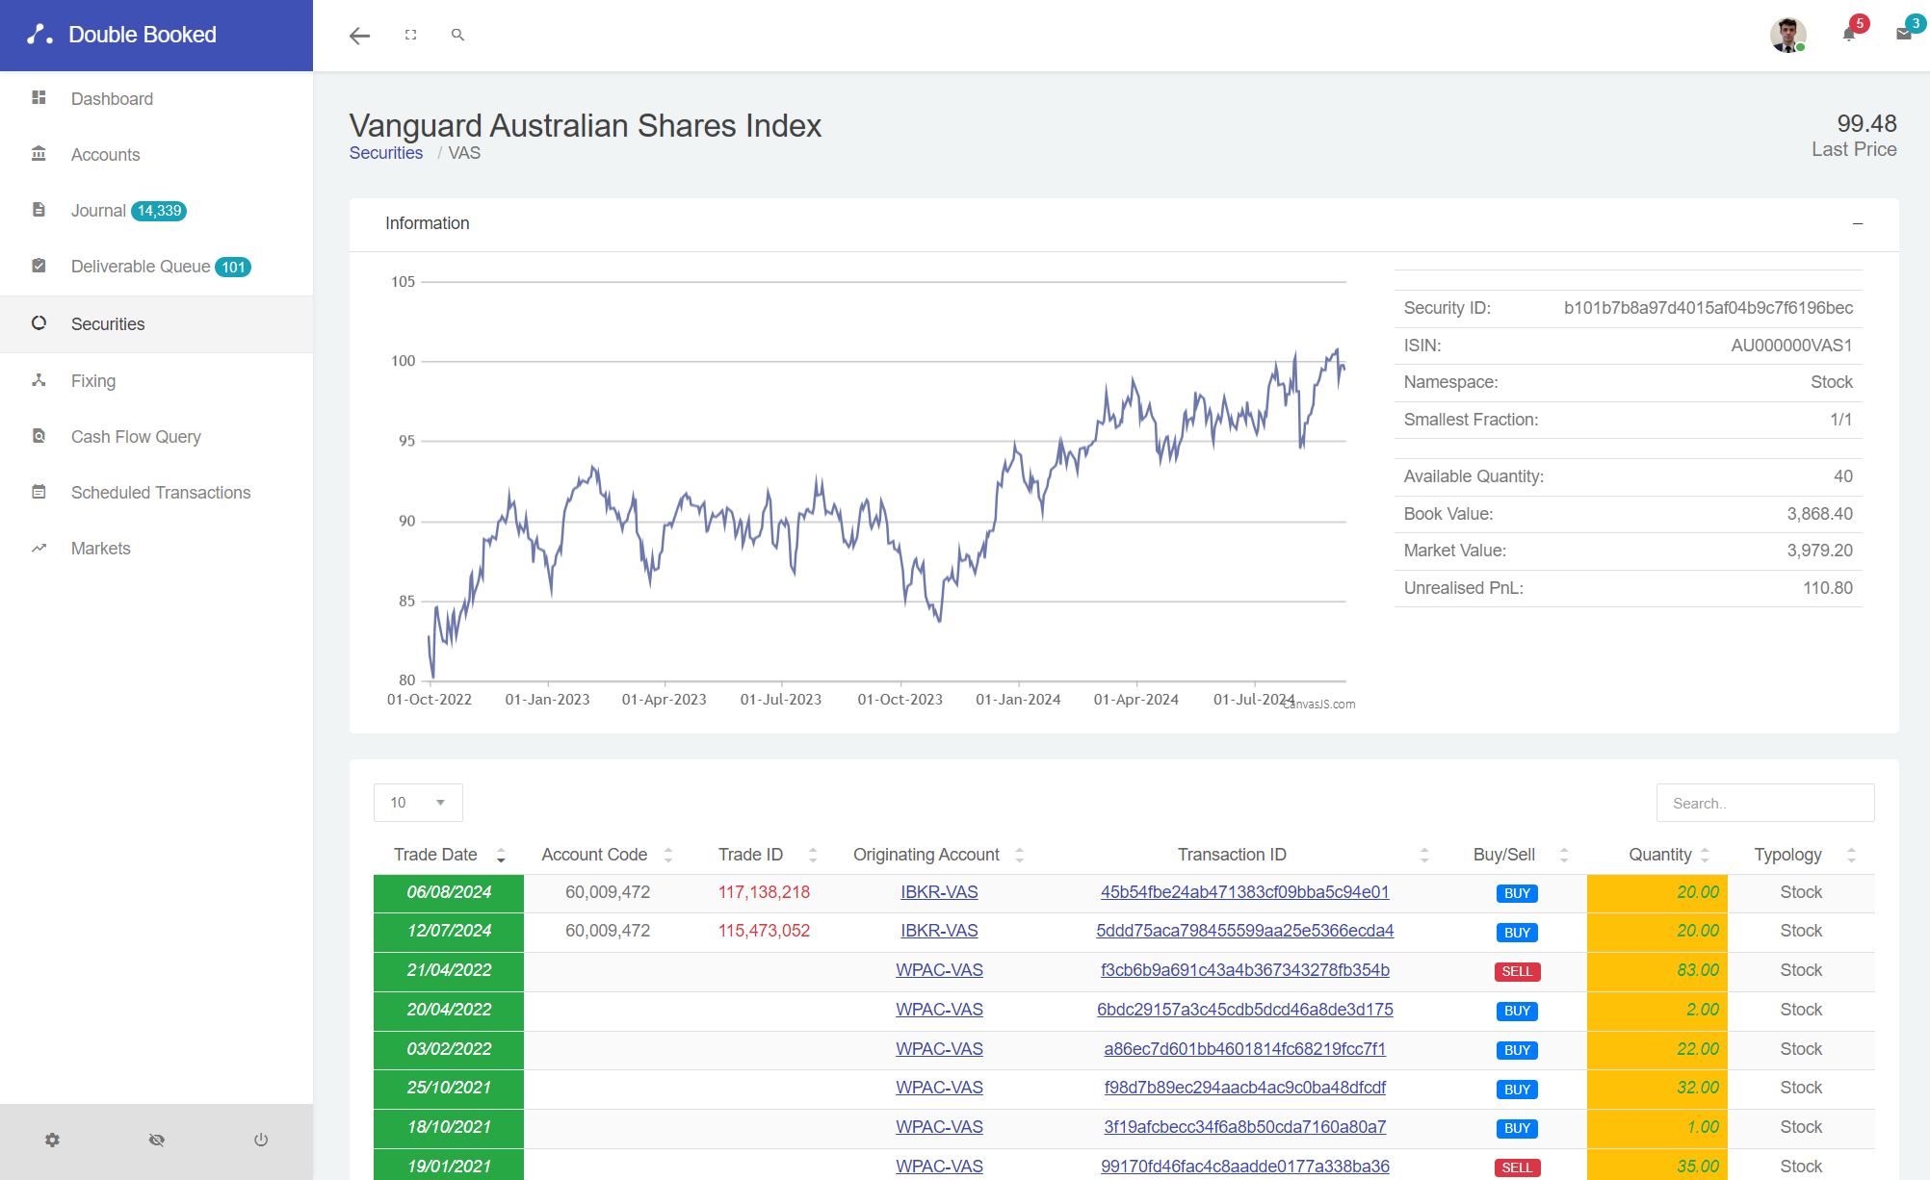Click Trade ID 117,138,218
Image resolution: width=1930 pixels, height=1180 pixels.
point(764,892)
